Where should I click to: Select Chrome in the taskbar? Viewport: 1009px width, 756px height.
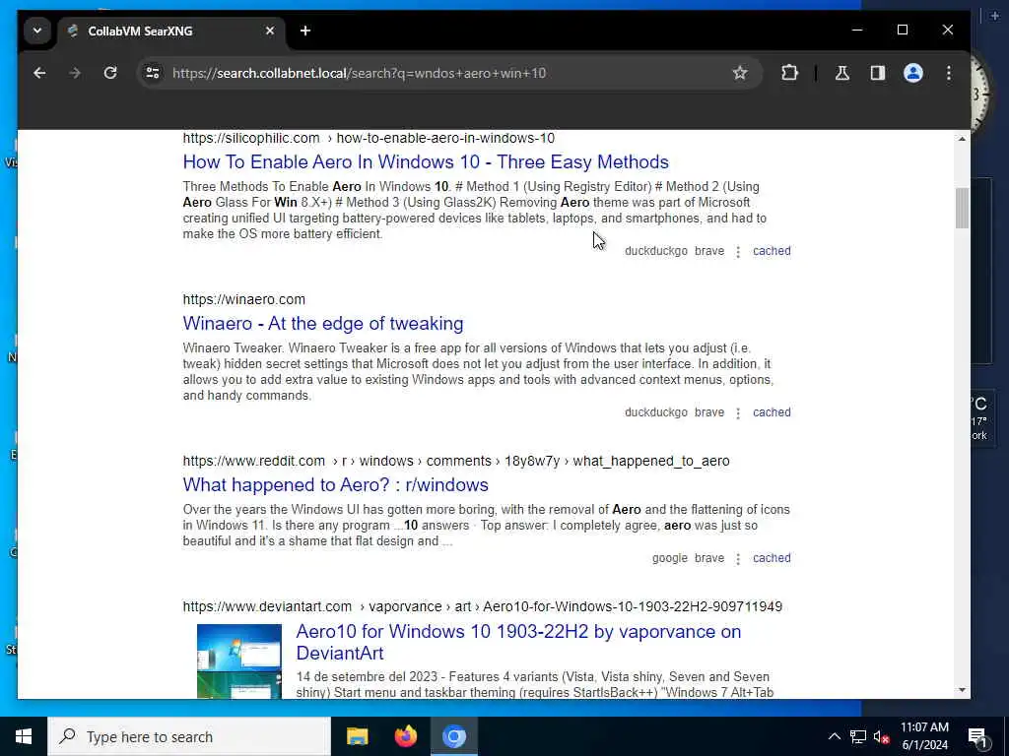point(453,736)
